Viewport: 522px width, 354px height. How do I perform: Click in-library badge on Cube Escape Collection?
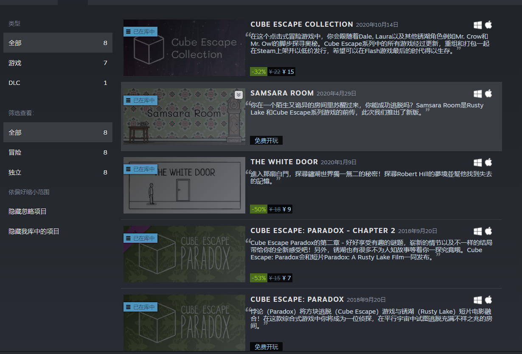click(140, 31)
